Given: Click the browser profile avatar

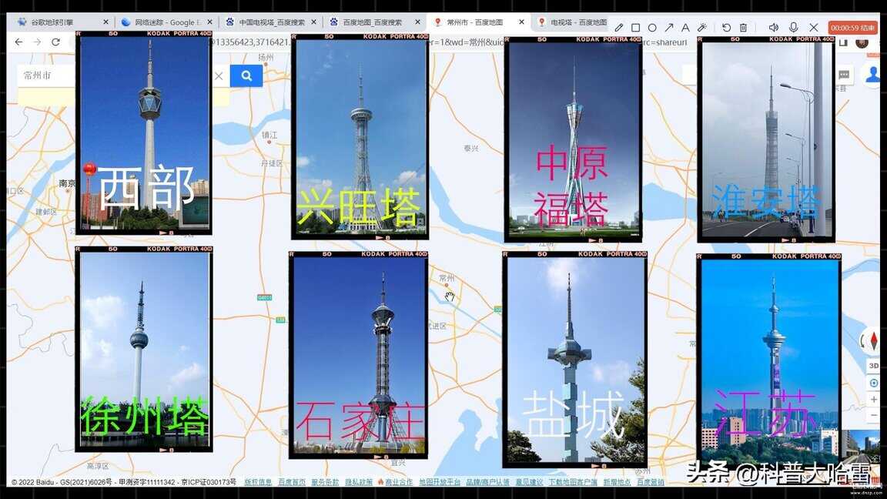Looking at the screenshot, I should click(862, 42).
